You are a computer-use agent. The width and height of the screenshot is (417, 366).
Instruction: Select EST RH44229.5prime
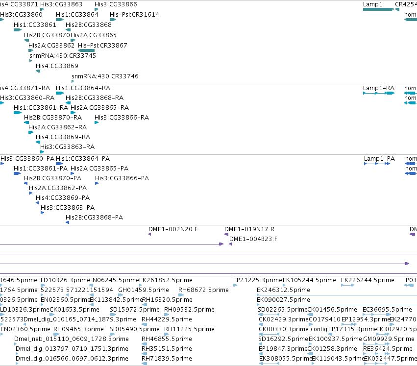167,320
